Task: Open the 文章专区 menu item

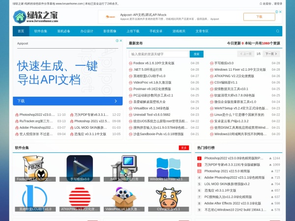Action: tap(202, 31)
